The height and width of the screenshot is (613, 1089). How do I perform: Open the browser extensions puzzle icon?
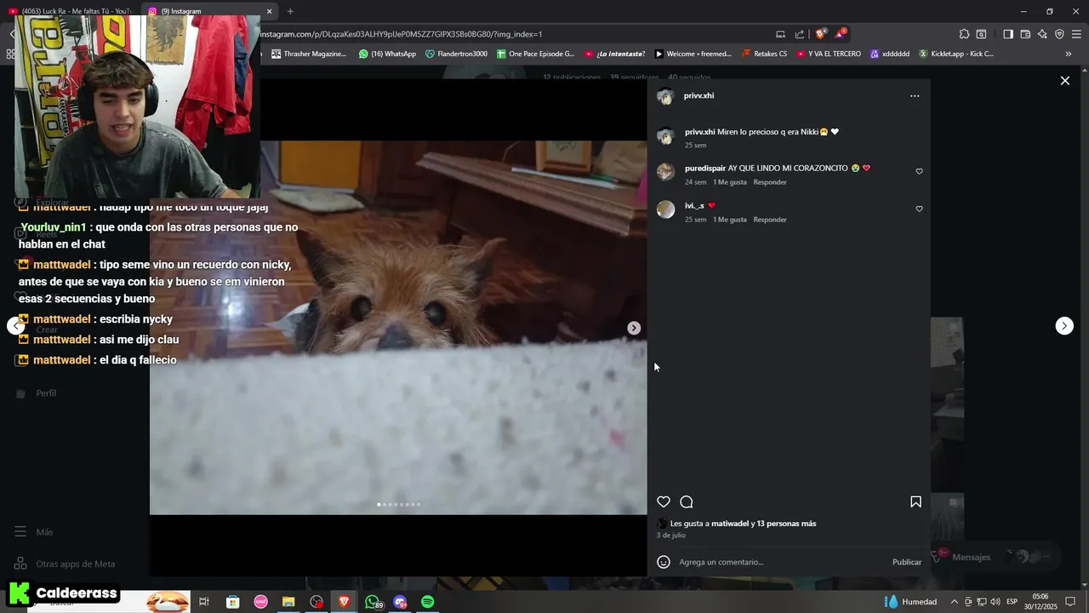pyautogui.click(x=964, y=34)
